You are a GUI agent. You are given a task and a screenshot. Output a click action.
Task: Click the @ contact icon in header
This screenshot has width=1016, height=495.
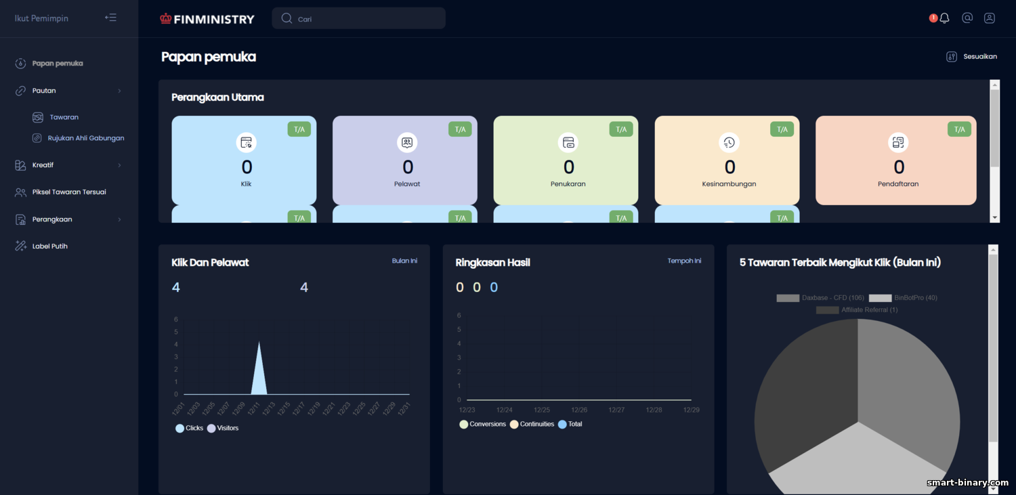pyautogui.click(x=967, y=18)
